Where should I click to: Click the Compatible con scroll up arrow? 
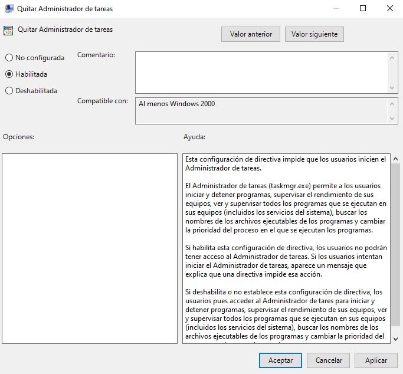(393, 103)
